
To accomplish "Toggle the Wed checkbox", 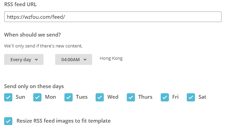I will pyautogui.click(x=100, y=97).
